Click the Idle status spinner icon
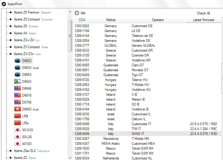 pos(77,13)
